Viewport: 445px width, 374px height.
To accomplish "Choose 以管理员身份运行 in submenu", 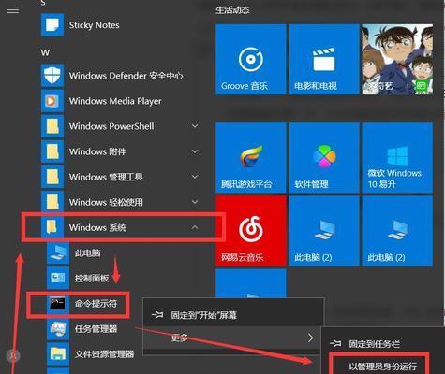I will [383, 367].
